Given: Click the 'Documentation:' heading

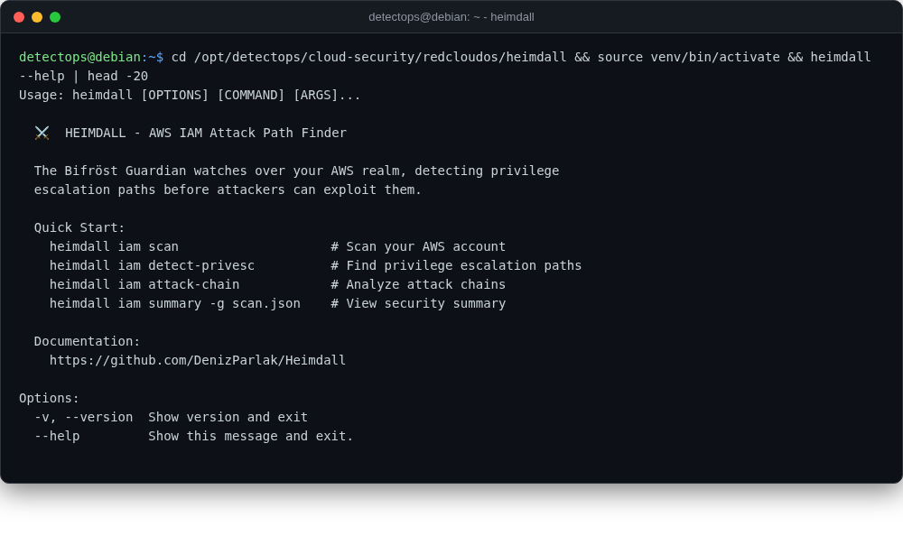Looking at the screenshot, I should tap(87, 341).
